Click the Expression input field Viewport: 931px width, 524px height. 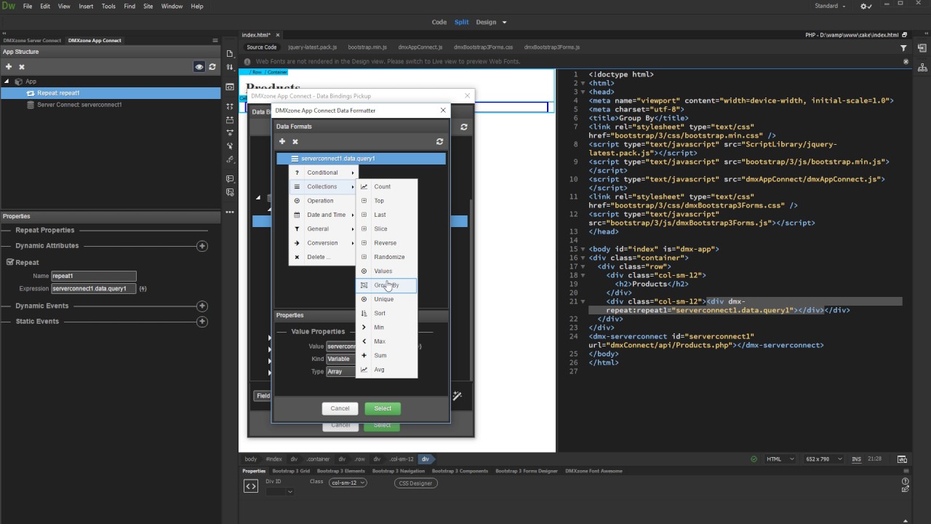click(94, 289)
